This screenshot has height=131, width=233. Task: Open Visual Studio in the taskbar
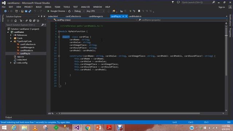(x=77, y=128)
